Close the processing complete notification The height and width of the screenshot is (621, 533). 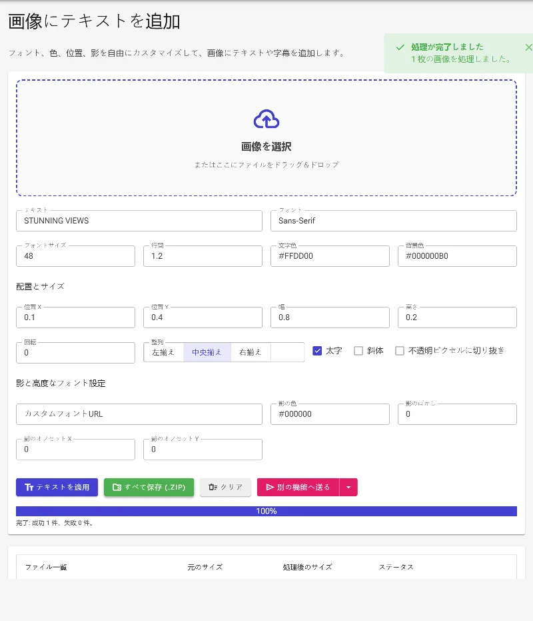(x=528, y=47)
